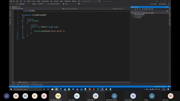Open Google Chrome from the taskbar
Viewport: 180px width, 101px height.
tap(106, 89)
